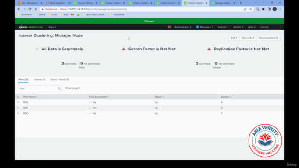
Task: Open the Tools bookmarks folder
Action: click(64, 14)
